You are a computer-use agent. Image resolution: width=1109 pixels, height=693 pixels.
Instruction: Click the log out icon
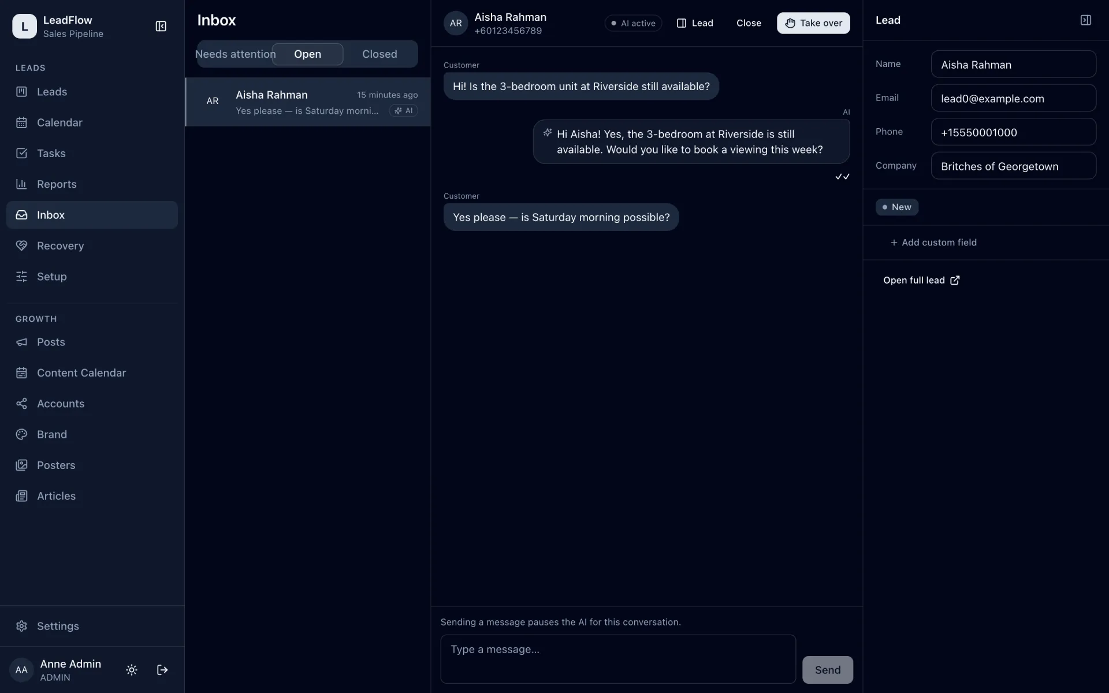(x=162, y=670)
